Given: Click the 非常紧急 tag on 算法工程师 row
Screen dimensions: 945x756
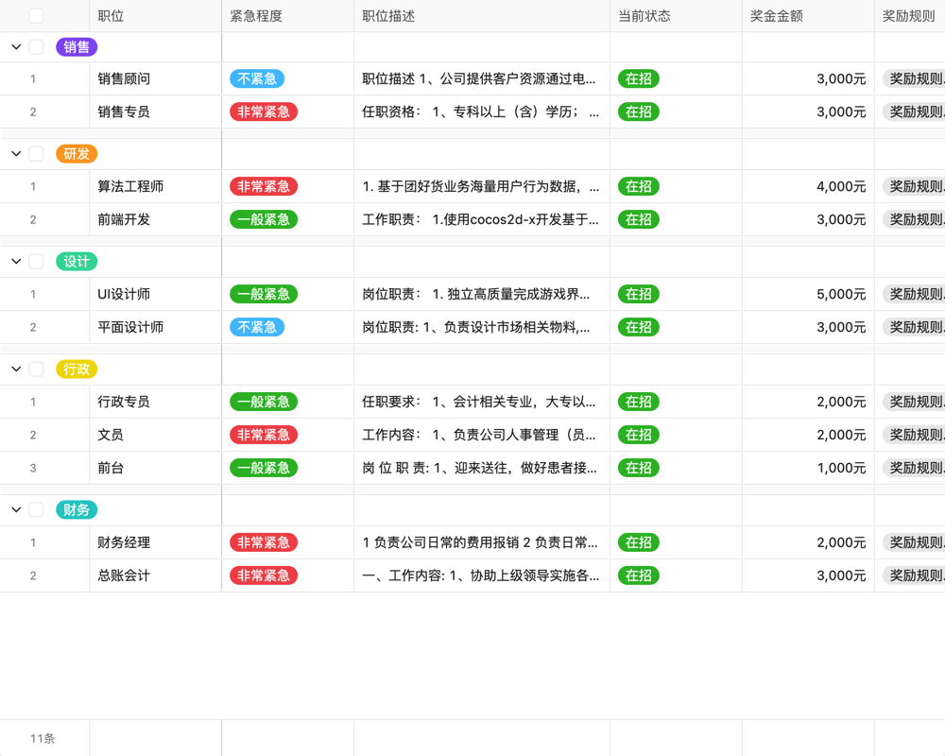Looking at the screenshot, I should coord(263,186).
